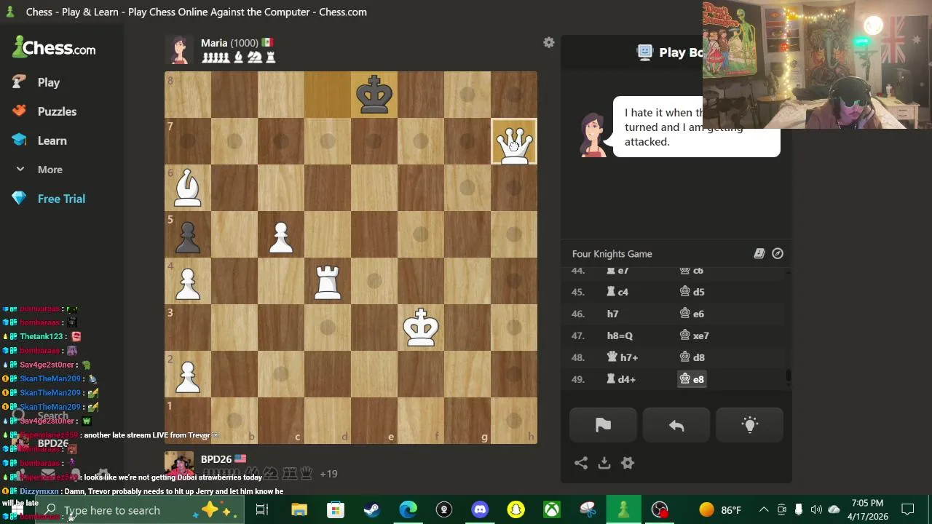This screenshot has width=932, height=524.
Task: Jump to black's move 46 Ke6
Action: [x=692, y=314]
